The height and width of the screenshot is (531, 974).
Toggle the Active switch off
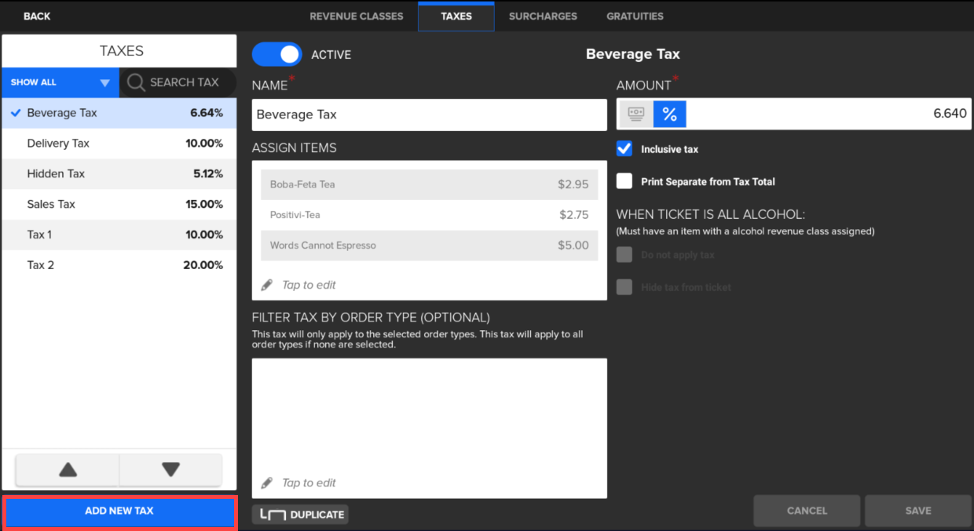click(276, 54)
